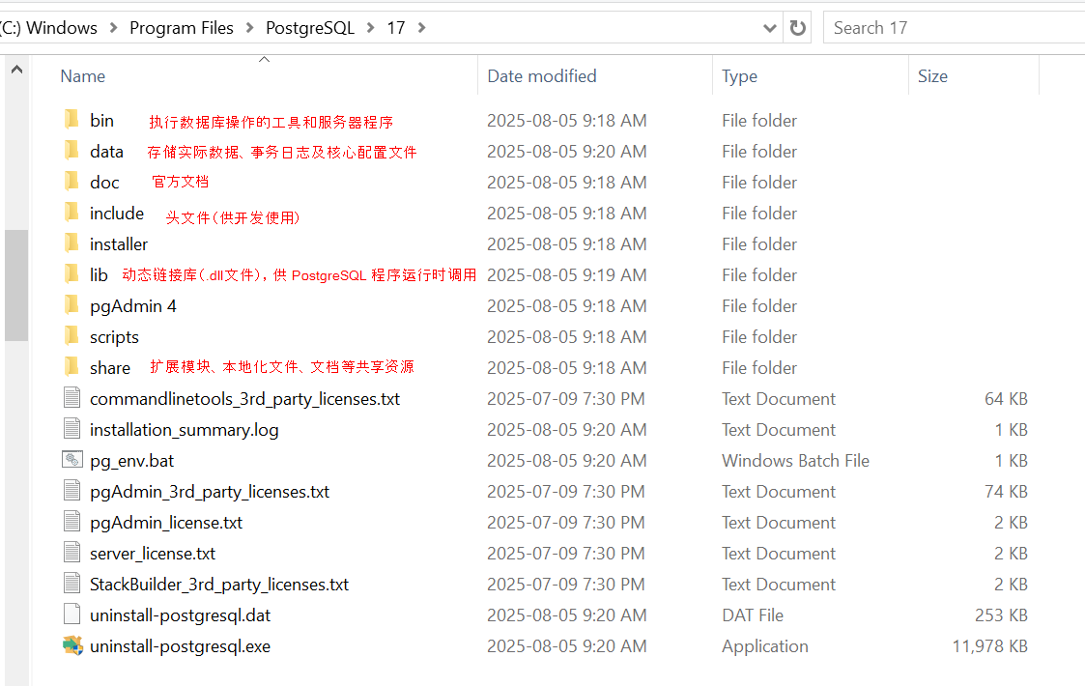The height and width of the screenshot is (686, 1085).
Task: Select the data folder icon
Action: coord(71,151)
